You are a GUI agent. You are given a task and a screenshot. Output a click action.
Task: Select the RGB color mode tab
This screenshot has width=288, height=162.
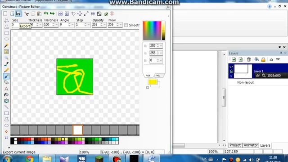tap(148, 76)
